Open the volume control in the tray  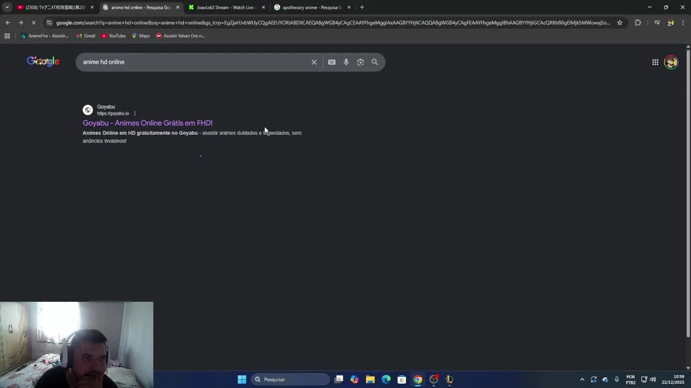click(x=653, y=379)
